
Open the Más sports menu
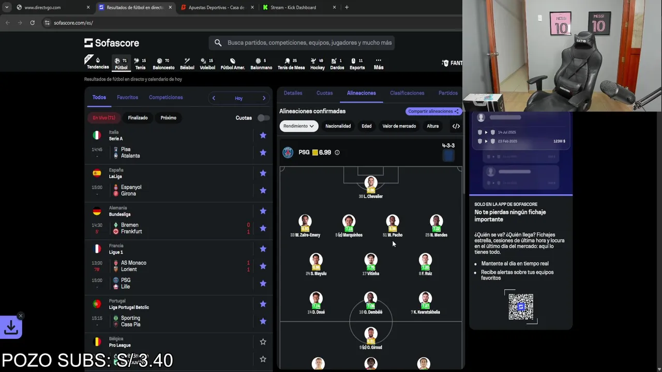[x=379, y=64]
